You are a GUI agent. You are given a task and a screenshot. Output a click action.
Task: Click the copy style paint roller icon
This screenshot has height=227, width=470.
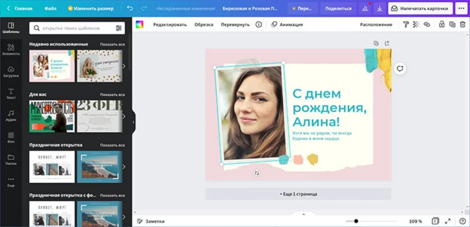pyautogui.click(x=406, y=24)
